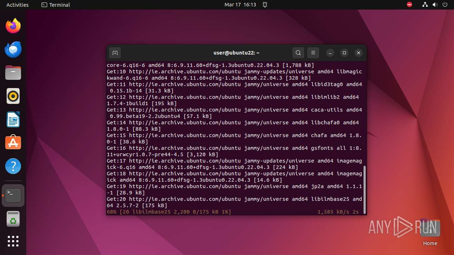Open the Trash from the dock
This screenshot has width=454, height=255.
tap(13, 219)
